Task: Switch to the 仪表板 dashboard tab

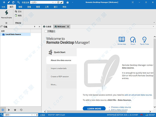Action: point(47,27)
